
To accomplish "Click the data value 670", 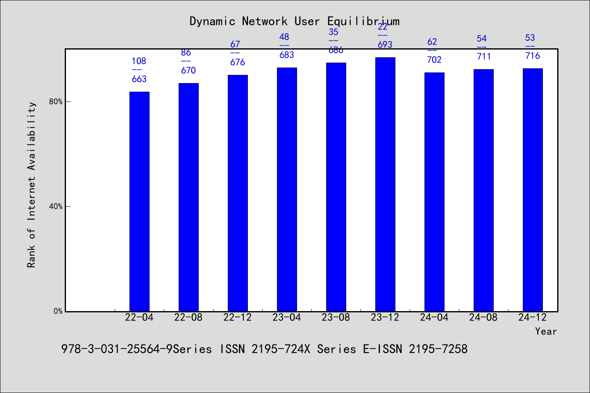I will (188, 70).
